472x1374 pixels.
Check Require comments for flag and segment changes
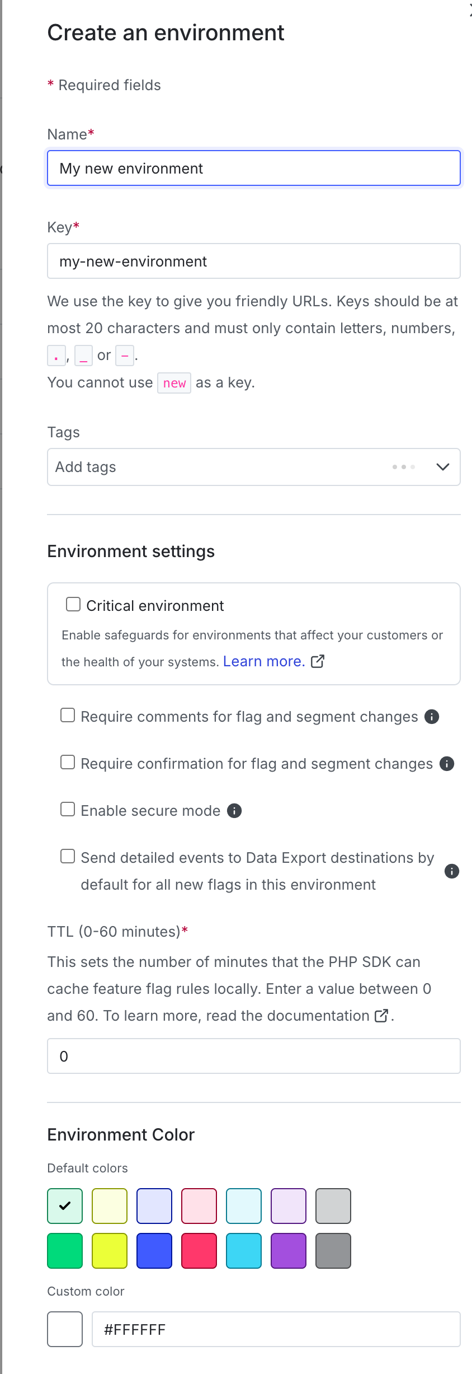coord(68,716)
